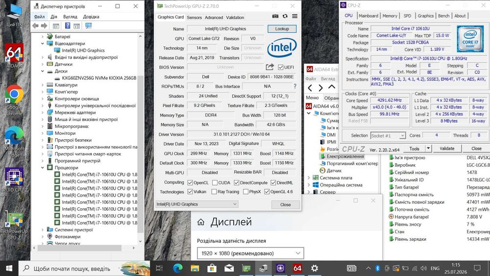Click the volume icon in system tray
The image size is (490, 276).
pos(424,268)
